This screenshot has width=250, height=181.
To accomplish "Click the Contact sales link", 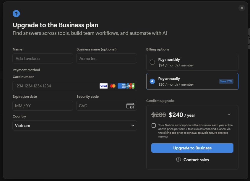I will (196, 160).
